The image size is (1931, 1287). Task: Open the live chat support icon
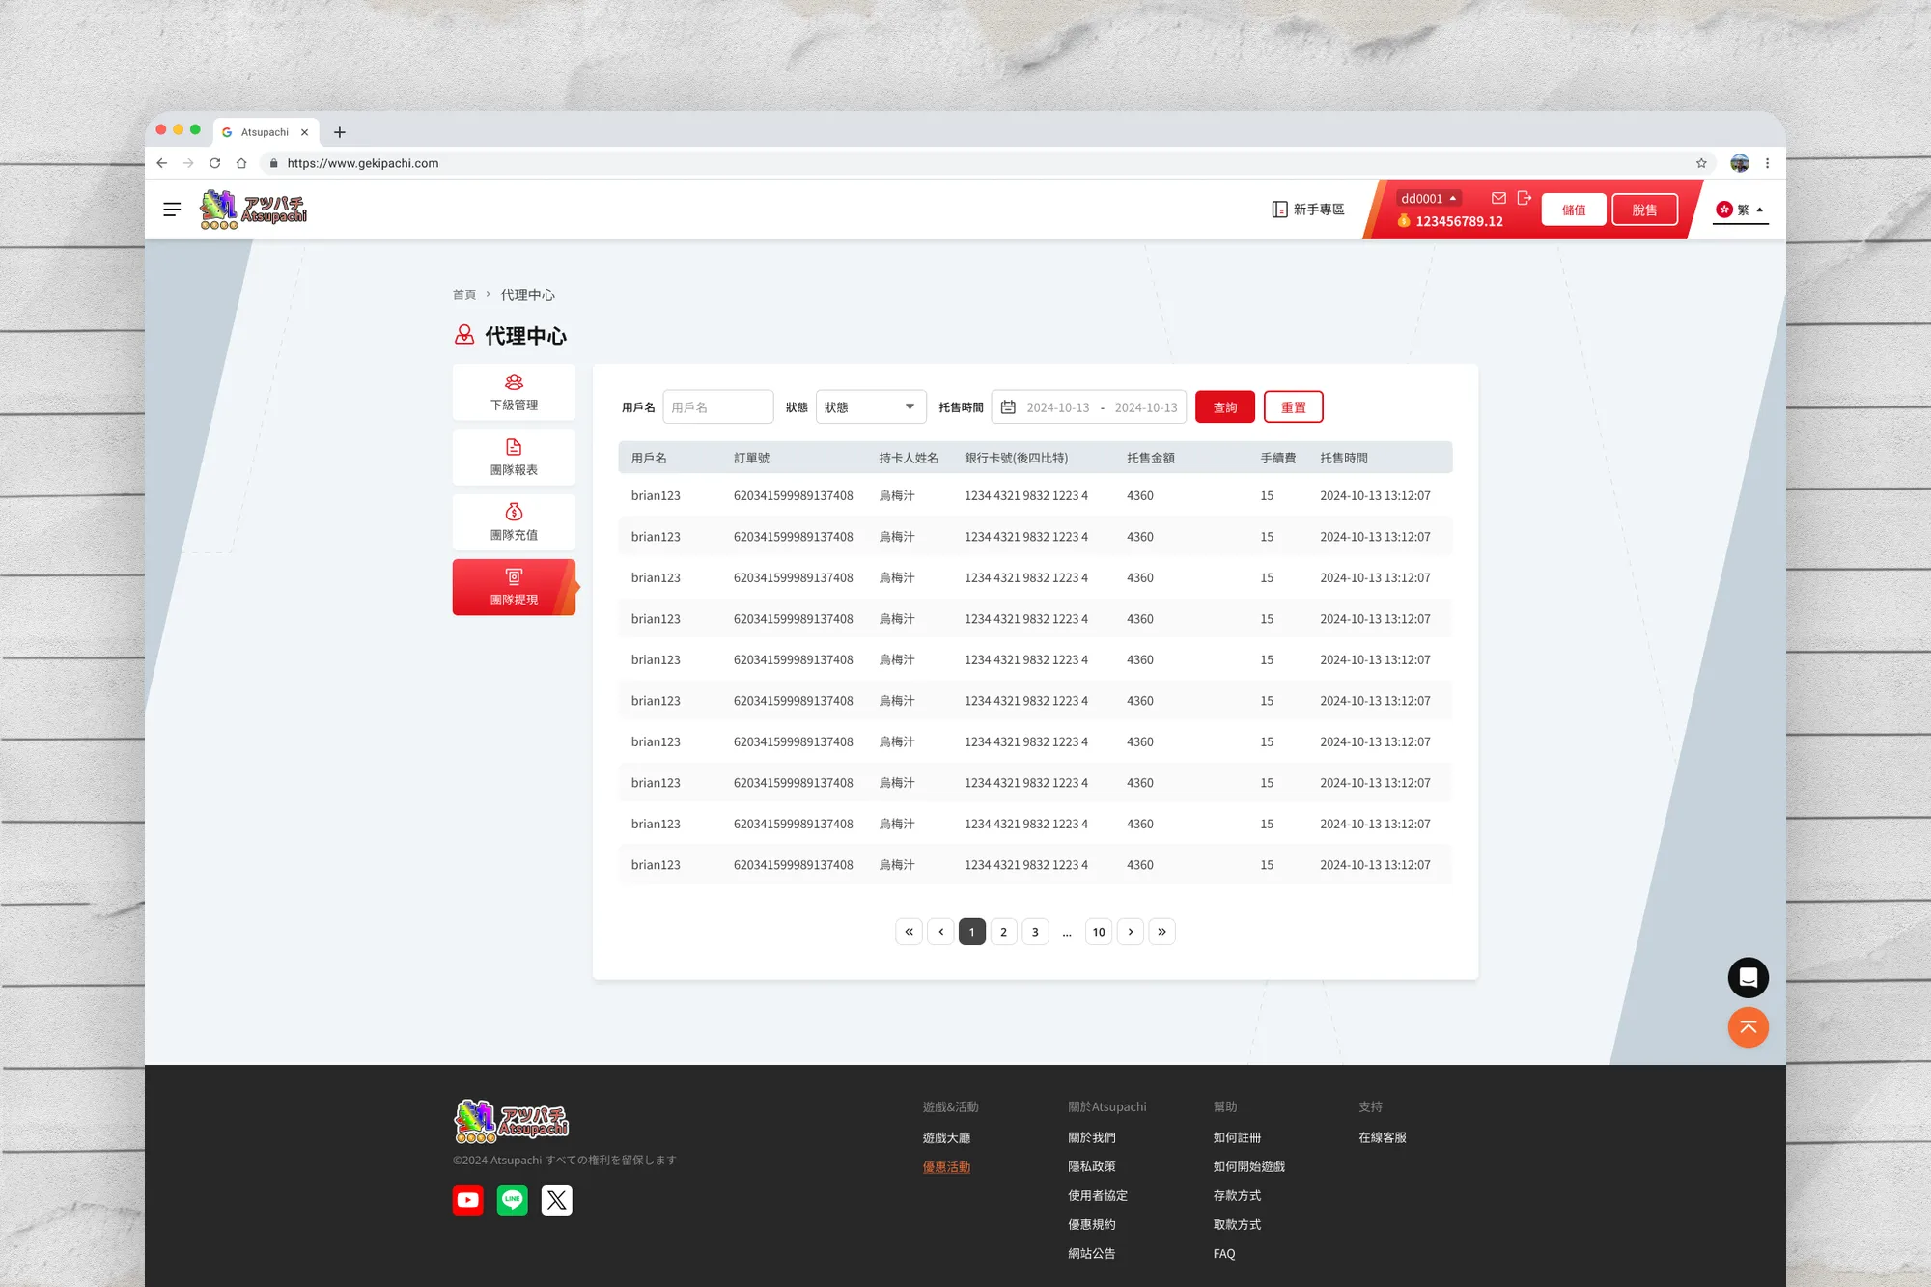tap(1748, 978)
